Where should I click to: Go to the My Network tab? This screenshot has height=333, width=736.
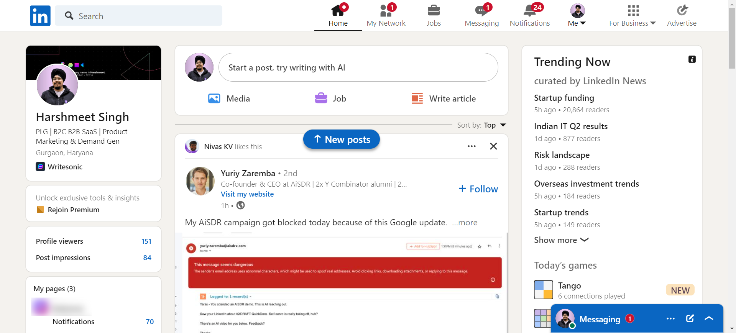[x=386, y=15]
